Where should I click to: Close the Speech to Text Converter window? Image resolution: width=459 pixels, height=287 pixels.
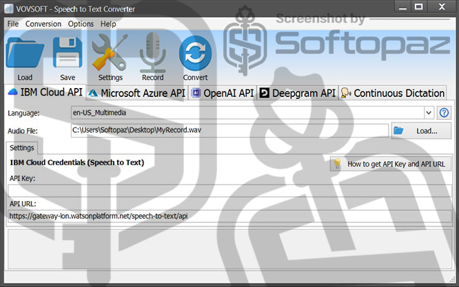coord(442,7)
